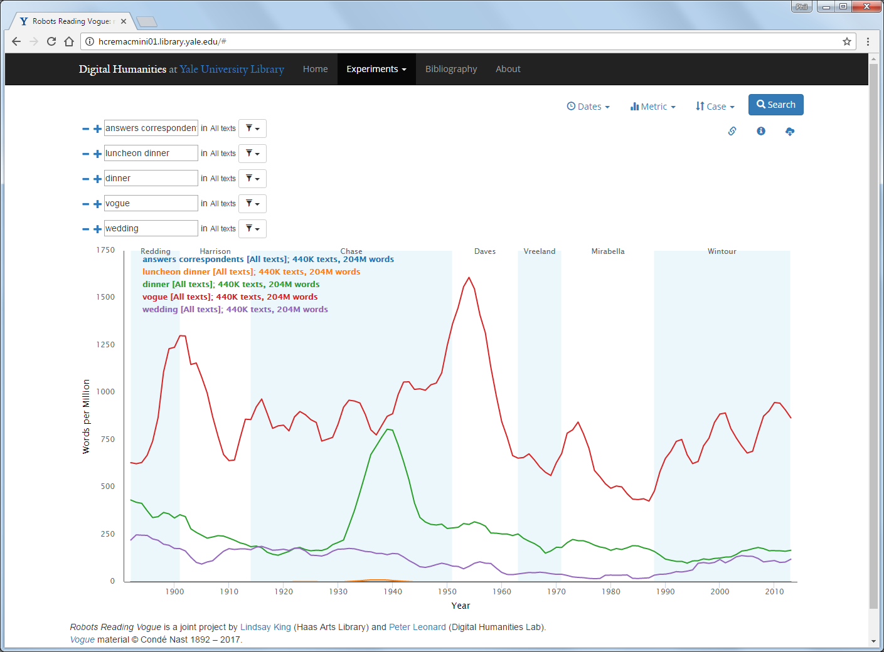Open the Experiments menu

coord(376,69)
